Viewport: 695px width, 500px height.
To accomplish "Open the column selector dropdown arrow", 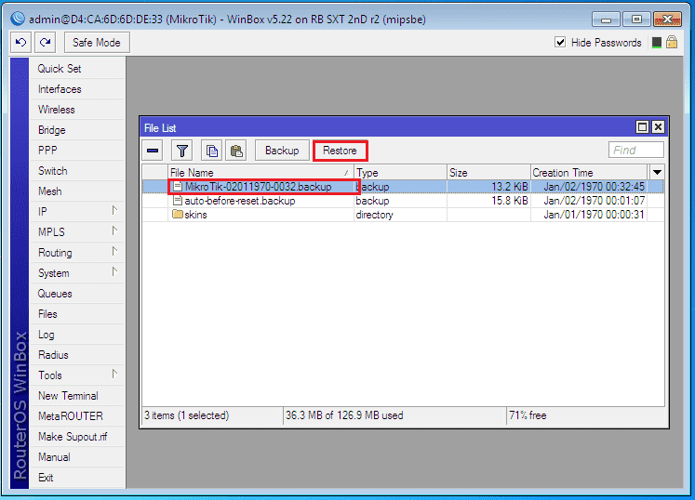I will (657, 173).
